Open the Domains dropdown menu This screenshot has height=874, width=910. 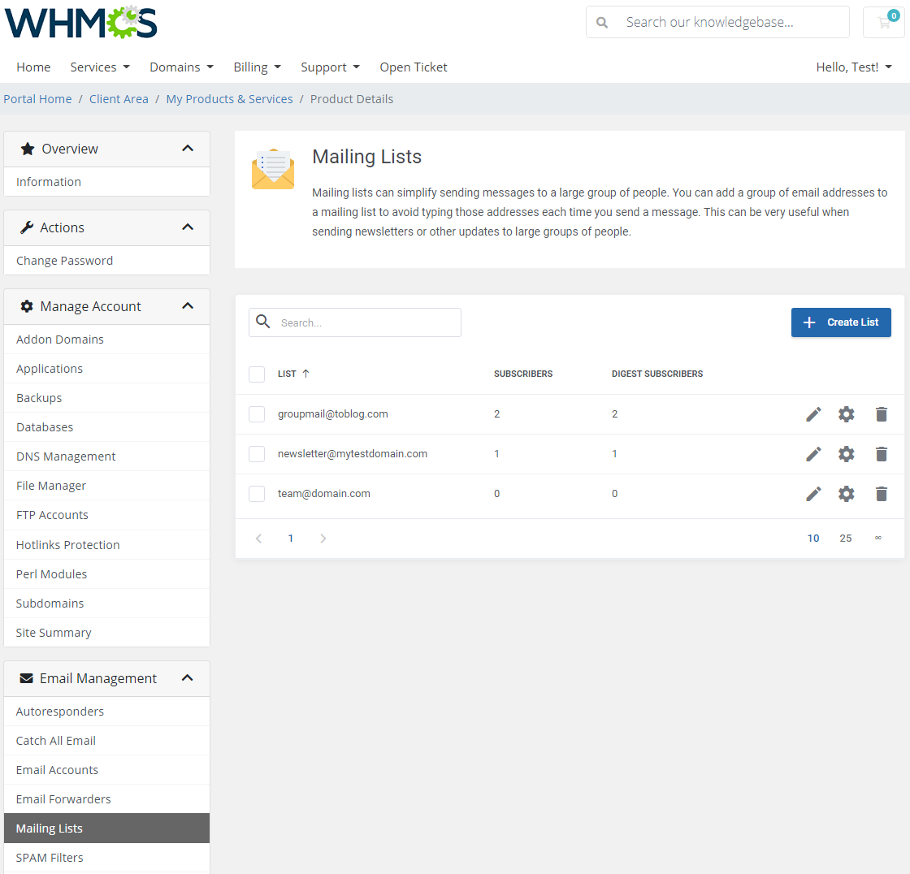[182, 67]
